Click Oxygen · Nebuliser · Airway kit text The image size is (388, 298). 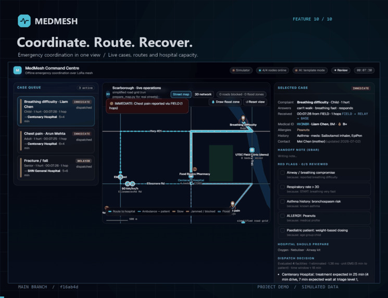pyautogui.click(x=299, y=250)
